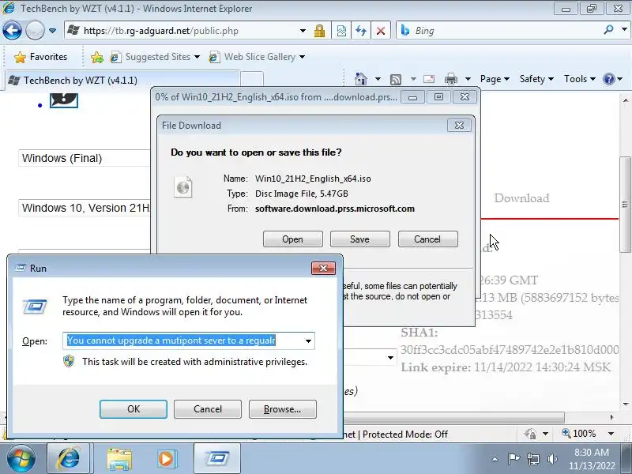Screen dimensions: 632x474
Task: Click the SHA1 hash value text
Action: coord(510,349)
